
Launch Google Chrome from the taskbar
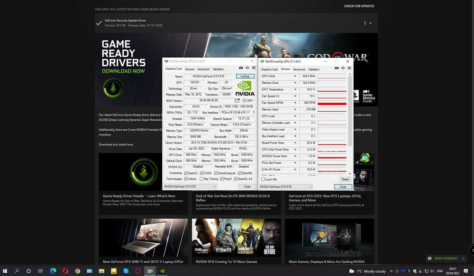[x=77, y=271]
